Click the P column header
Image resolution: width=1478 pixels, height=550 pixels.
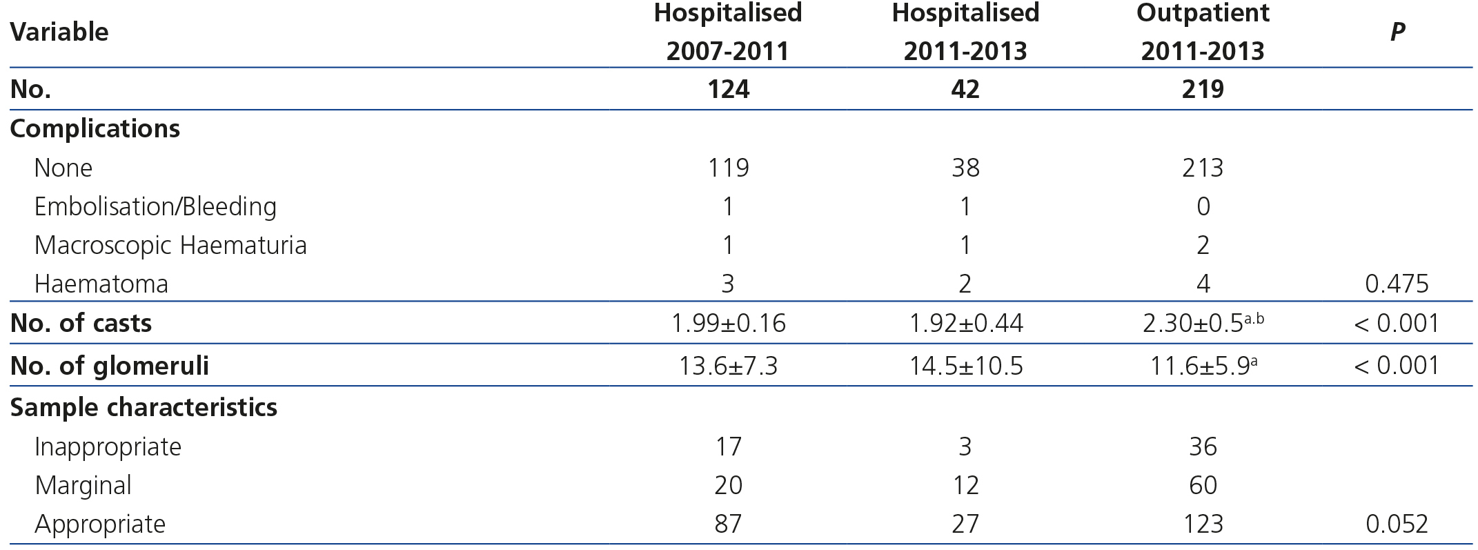click(1397, 32)
